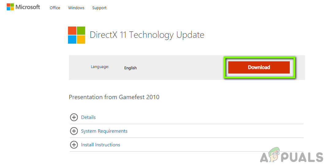This screenshot has width=325, height=165.
Task: Click Presentation from Gamefest 2010 text
Action: coord(114,97)
